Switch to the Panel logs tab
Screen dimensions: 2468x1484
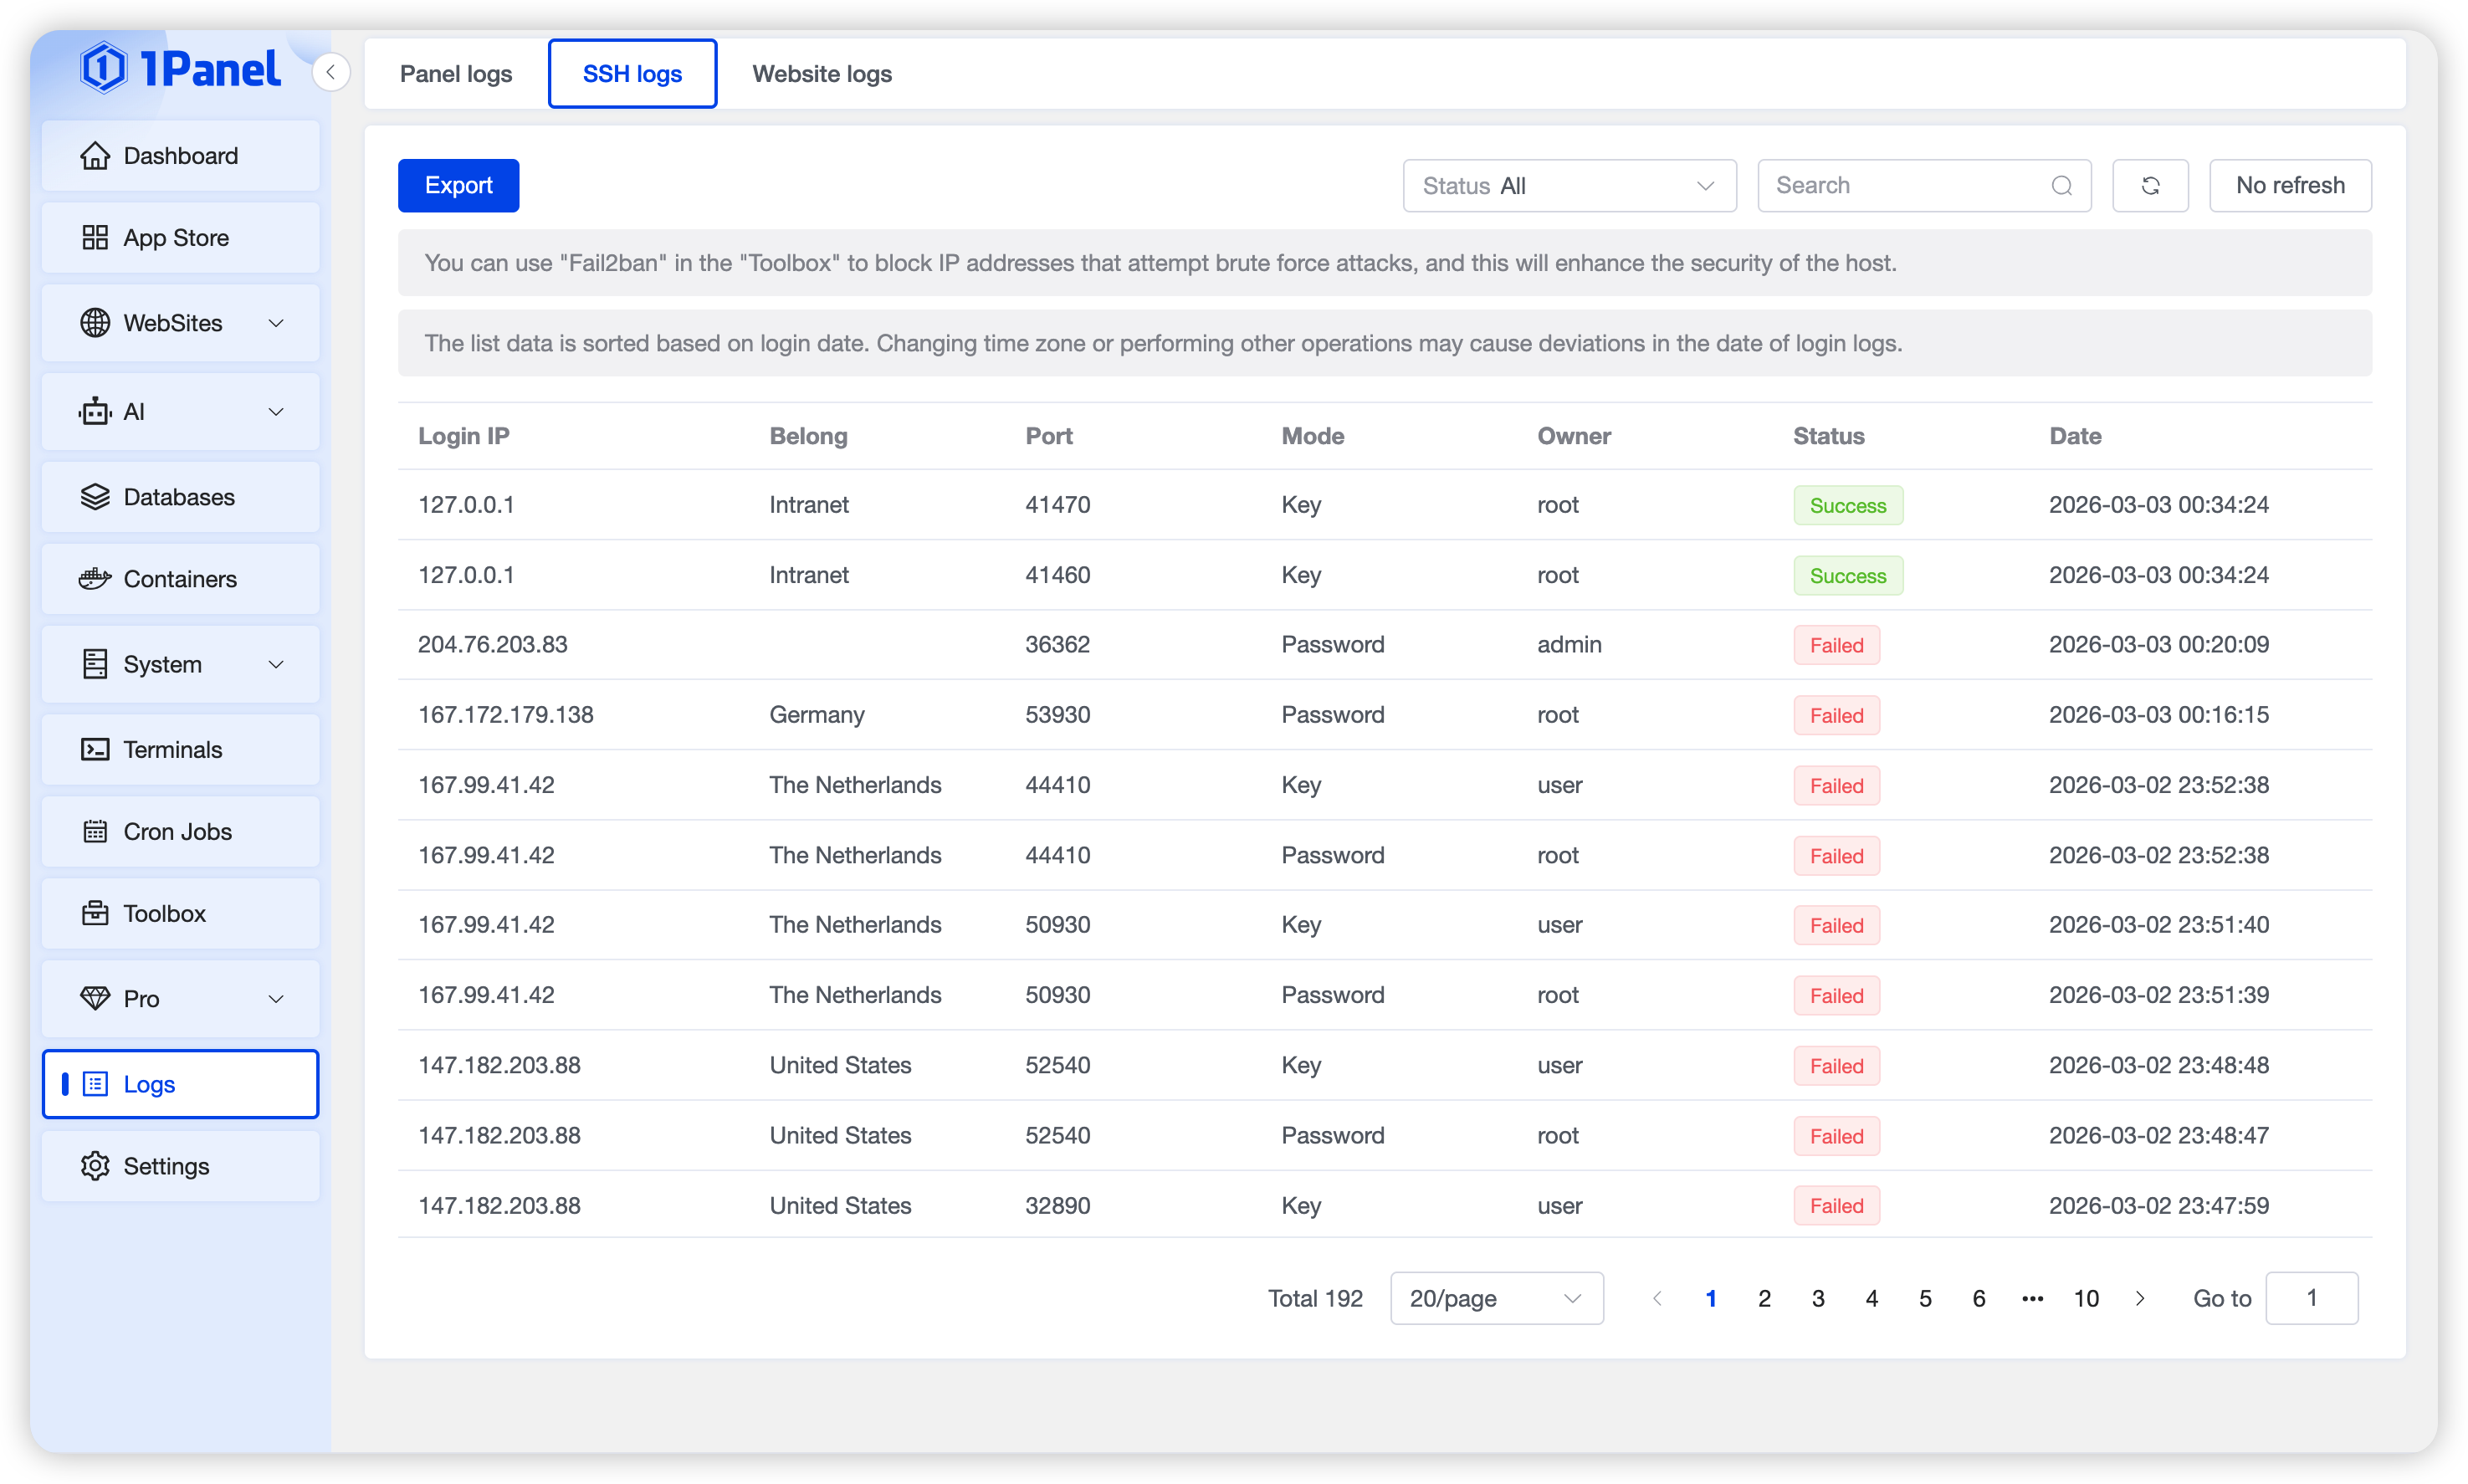click(455, 74)
